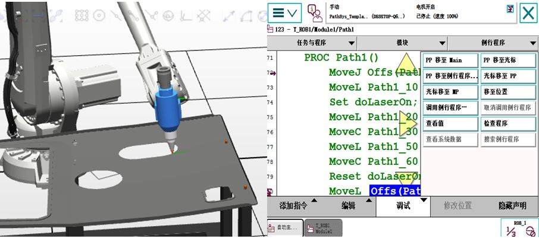Open the 任务与程序 dropdown

pyautogui.click(x=311, y=43)
